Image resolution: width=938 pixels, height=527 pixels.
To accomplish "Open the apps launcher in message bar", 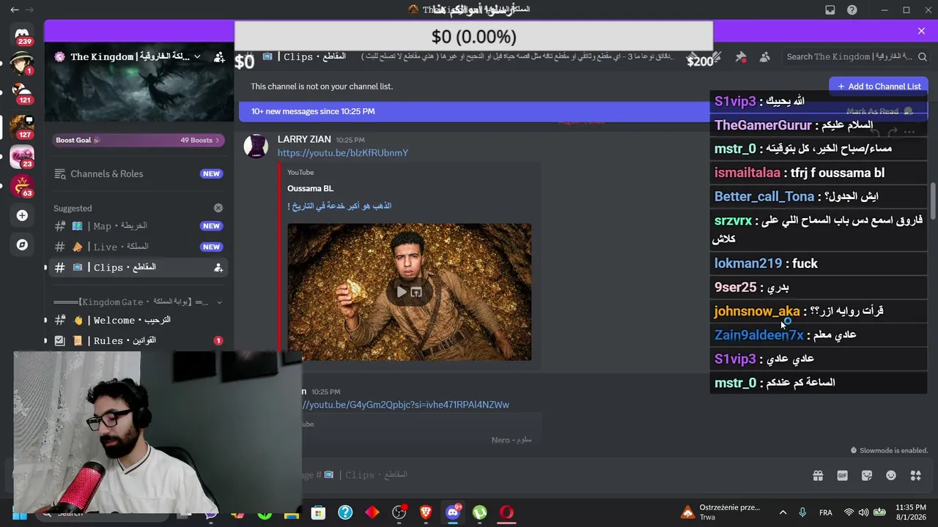I will tap(916, 476).
